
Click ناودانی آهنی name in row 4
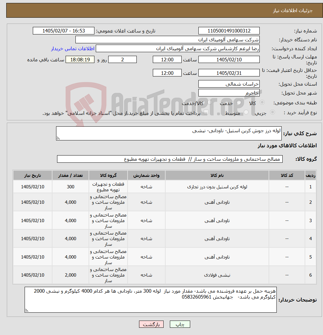pyautogui.click(x=217, y=239)
